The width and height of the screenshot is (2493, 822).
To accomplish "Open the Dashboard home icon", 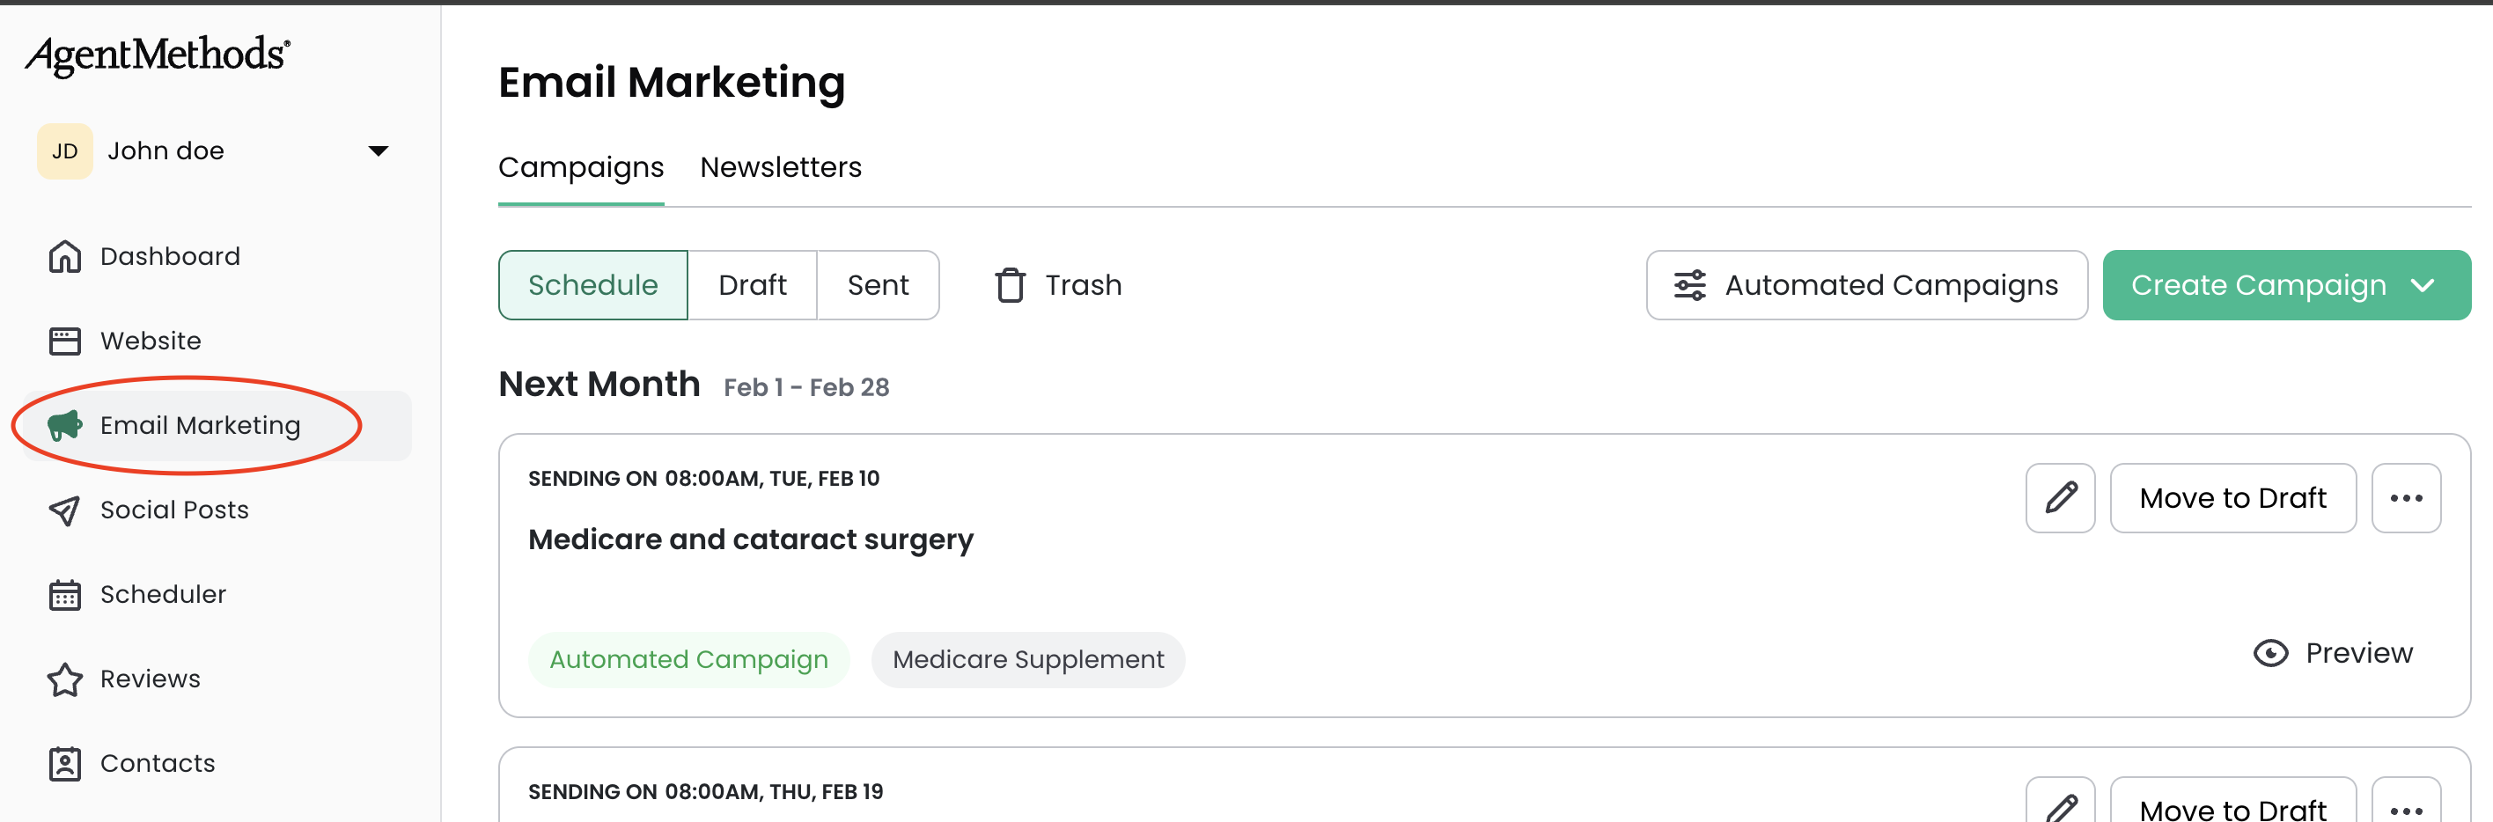I will point(65,256).
